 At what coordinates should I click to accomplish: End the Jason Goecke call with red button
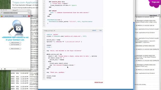coord(29,16)
